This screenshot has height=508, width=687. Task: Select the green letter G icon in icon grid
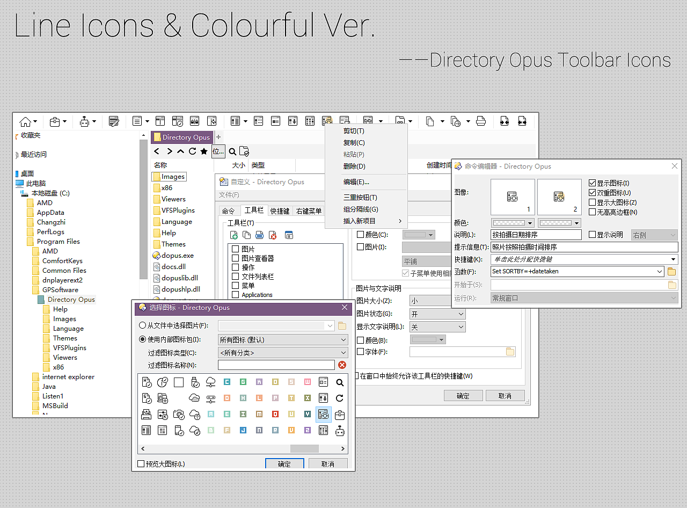243,382
